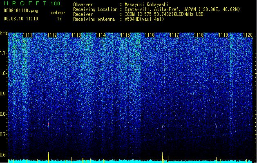Viewport: 257px width, 163px height.
Task: Click the 1120 time marker
Action: [248, 35]
